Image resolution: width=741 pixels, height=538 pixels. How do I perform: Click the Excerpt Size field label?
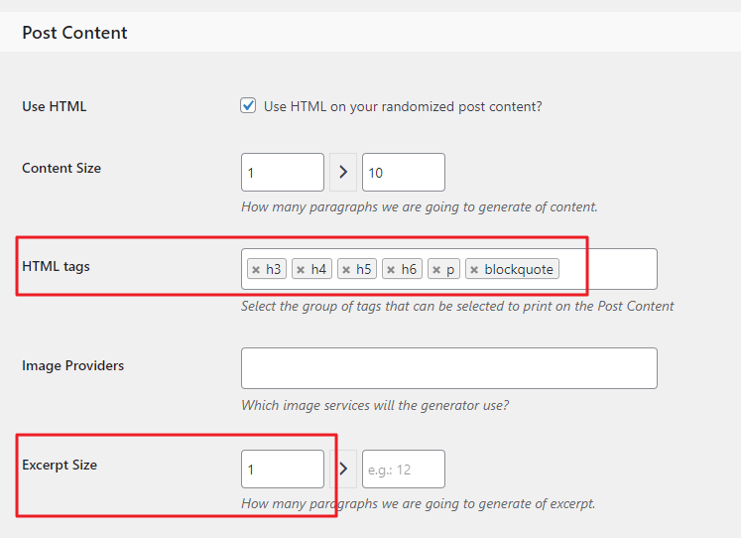(x=60, y=465)
